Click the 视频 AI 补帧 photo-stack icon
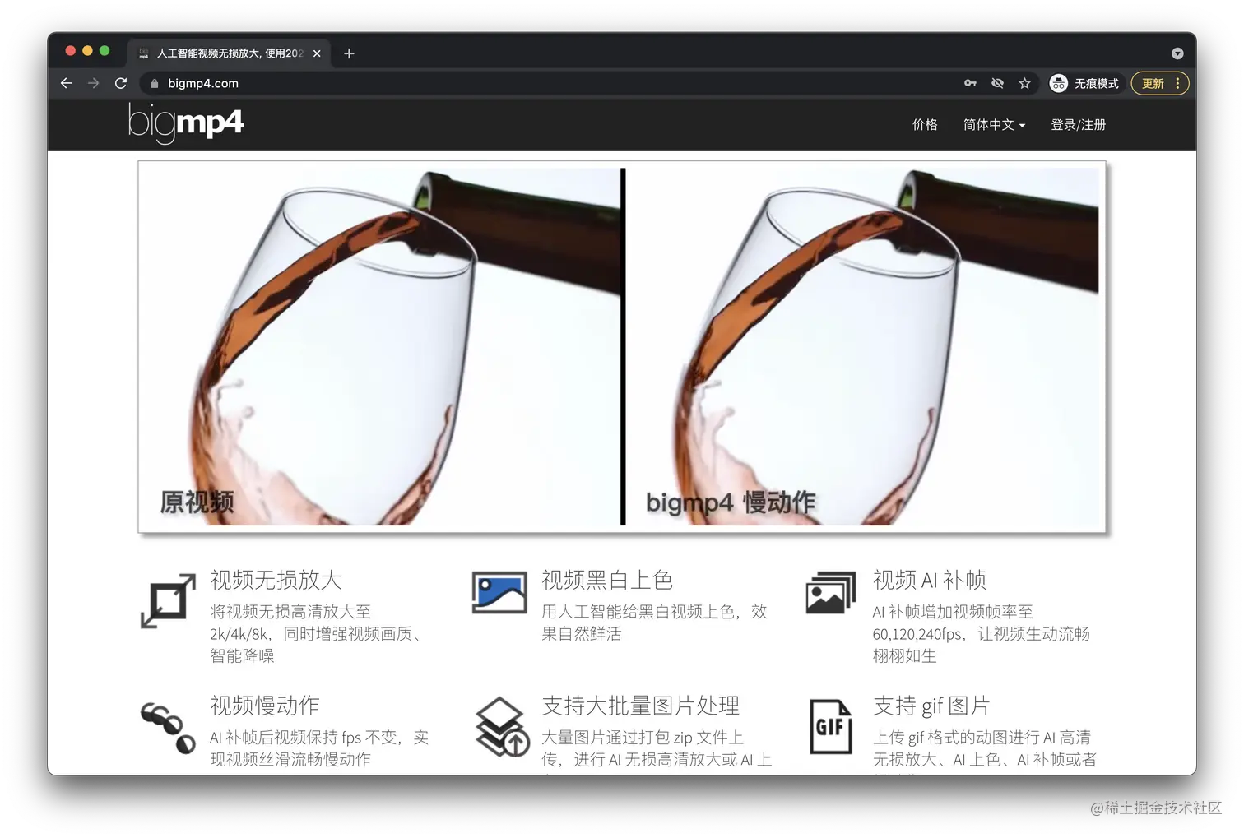 829,590
